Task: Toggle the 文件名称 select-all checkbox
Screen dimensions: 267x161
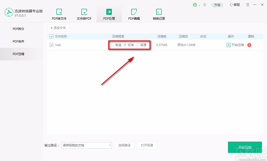Action: click(51, 36)
